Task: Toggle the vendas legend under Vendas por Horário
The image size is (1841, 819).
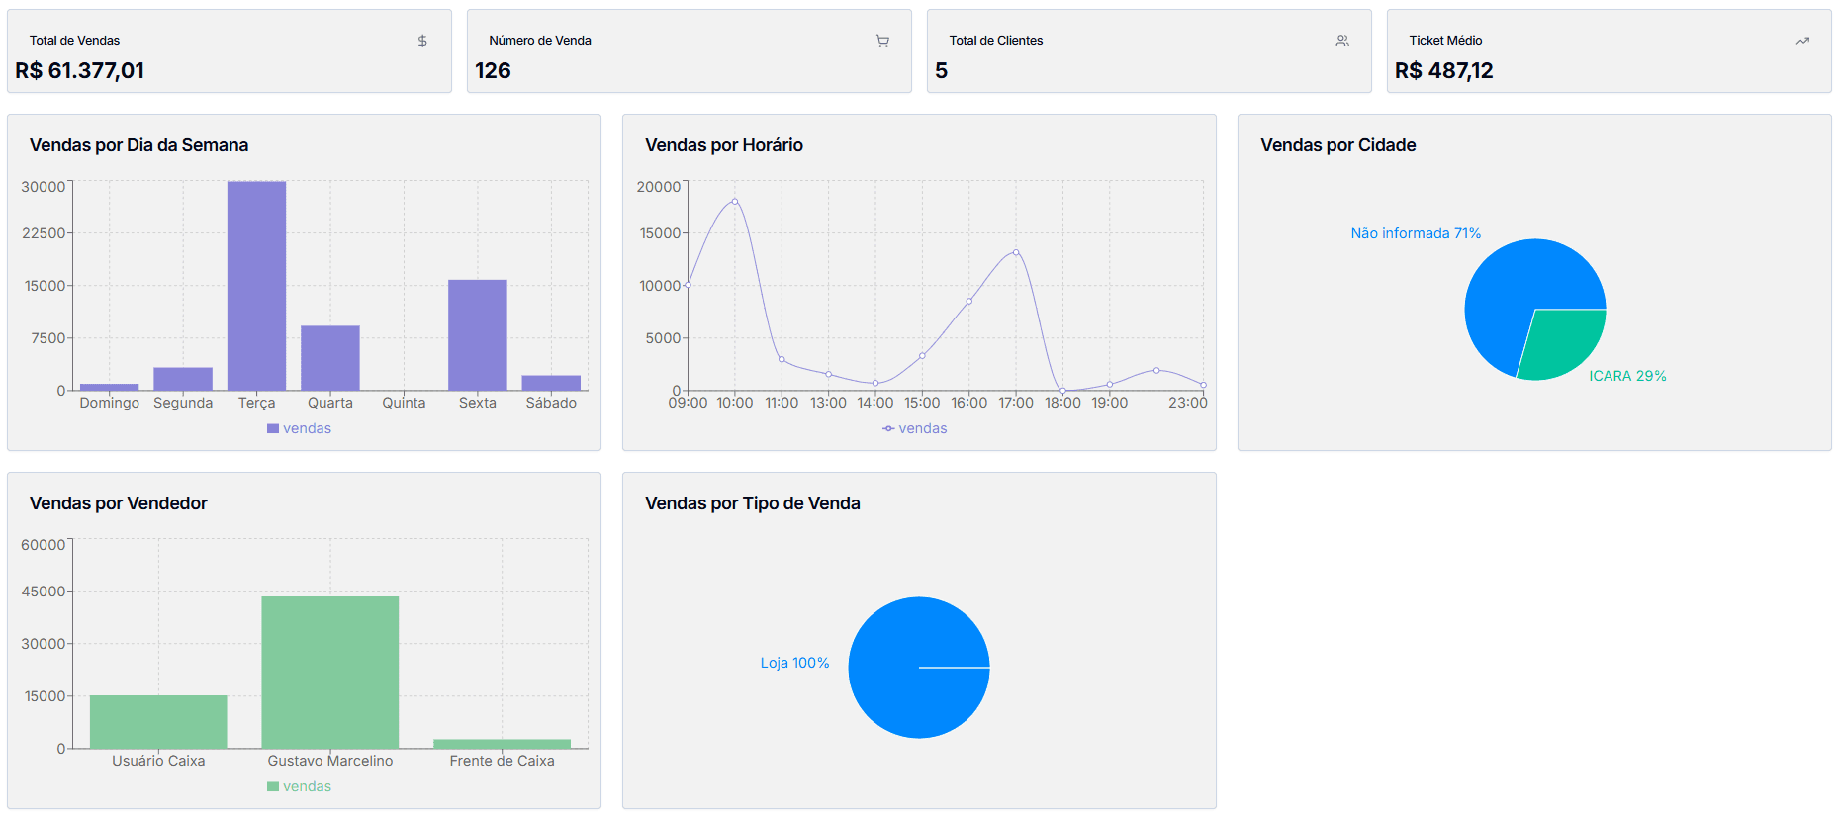Action: (x=914, y=428)
